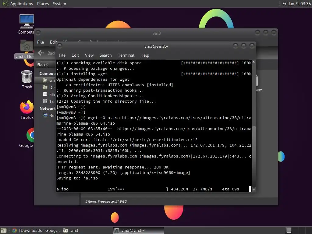Click the terminal vertical scrollbar thumb
This screenshot has height=234, width=312.
point(254,157)
